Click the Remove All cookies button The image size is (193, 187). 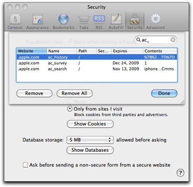(x=74, y=93)
